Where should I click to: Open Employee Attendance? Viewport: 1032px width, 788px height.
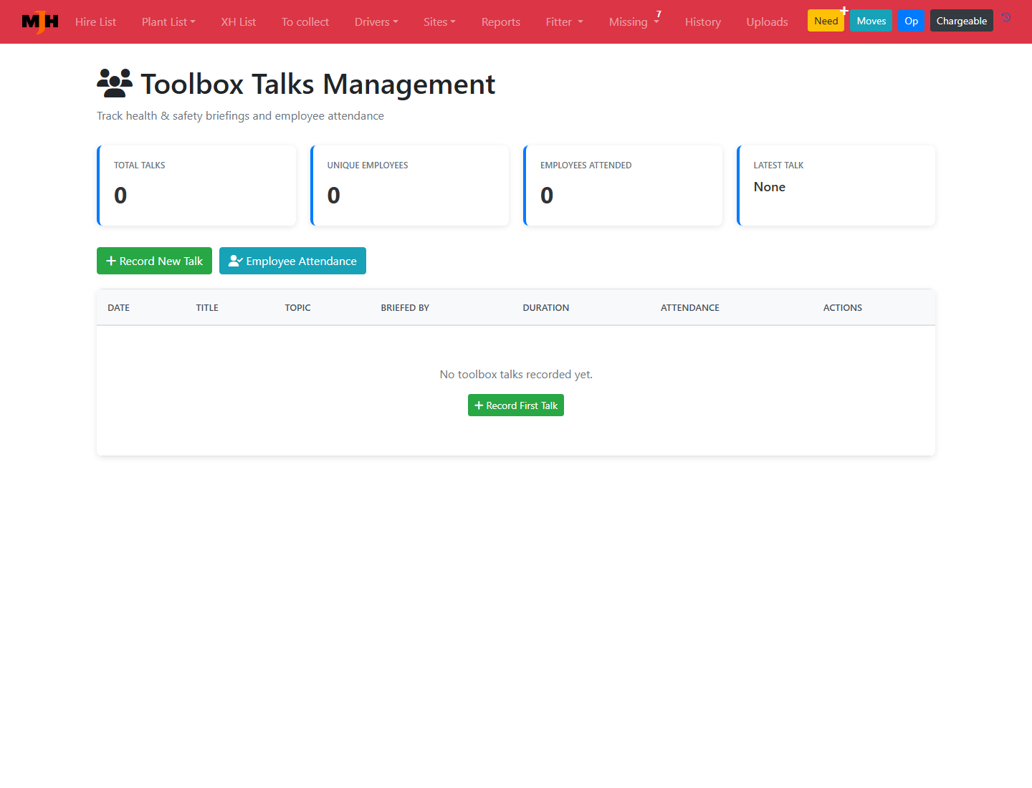pyautogui.click(x=292, y=261)
